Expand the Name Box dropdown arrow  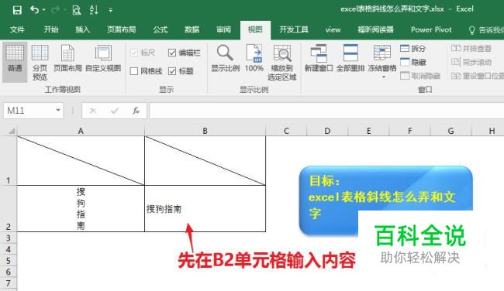(58, 110)
